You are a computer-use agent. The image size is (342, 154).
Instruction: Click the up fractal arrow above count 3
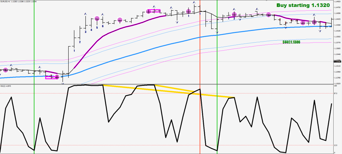pyautogui.click(x=85, y=14)
